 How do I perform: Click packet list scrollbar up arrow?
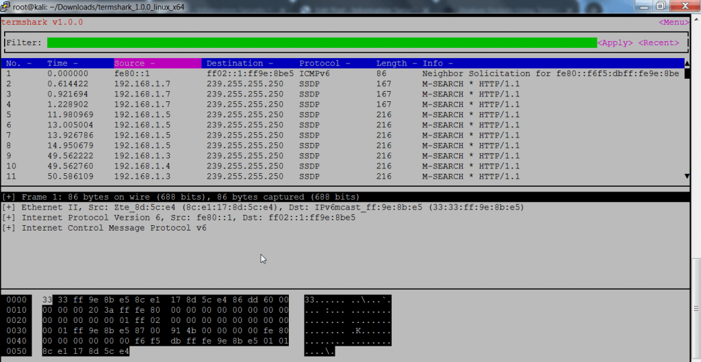point(687,64)
